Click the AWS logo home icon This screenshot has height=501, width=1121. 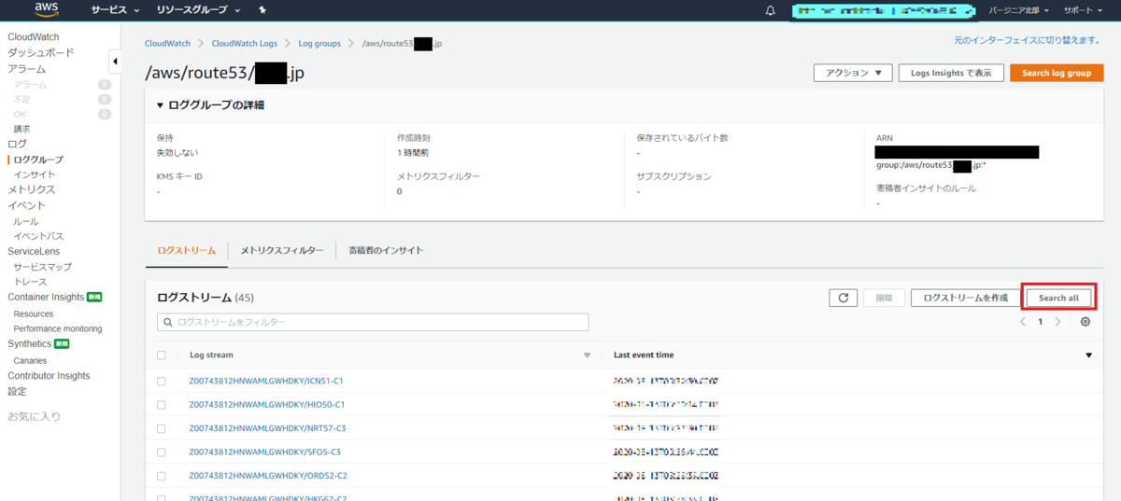[x=47, y=10]
